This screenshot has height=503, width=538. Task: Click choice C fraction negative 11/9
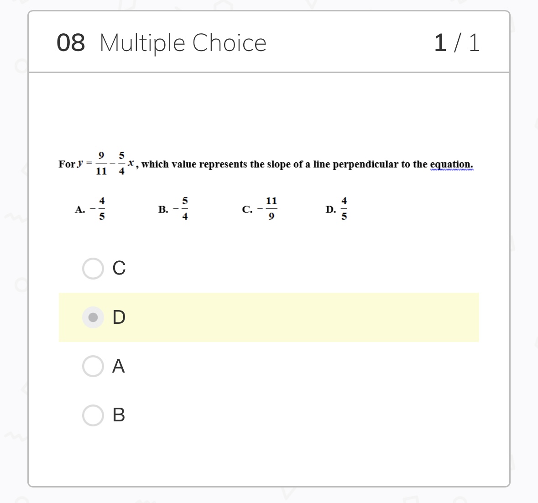click(268, 209)
